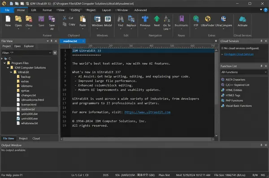This screenshot has height=178, width=269.
Task: Collapse the UltraEdit folder node
Action: pyautogui.click(x=11, y=72)
